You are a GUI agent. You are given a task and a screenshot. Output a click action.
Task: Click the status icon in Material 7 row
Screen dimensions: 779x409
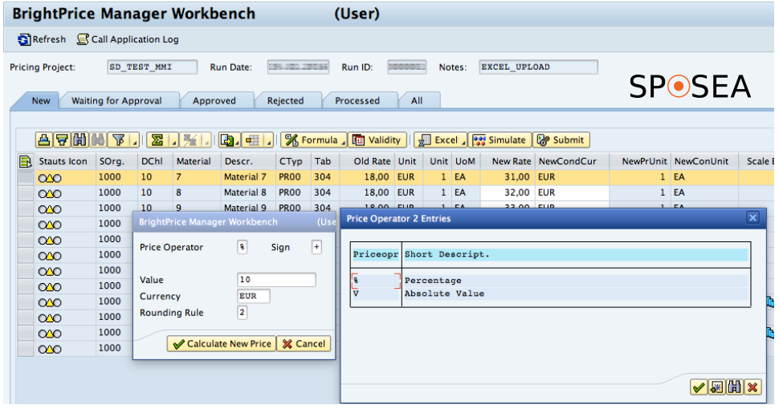click(50, 178)
